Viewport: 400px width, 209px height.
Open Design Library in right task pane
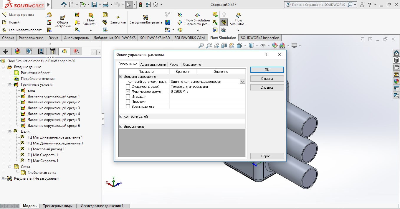(396, 60)
